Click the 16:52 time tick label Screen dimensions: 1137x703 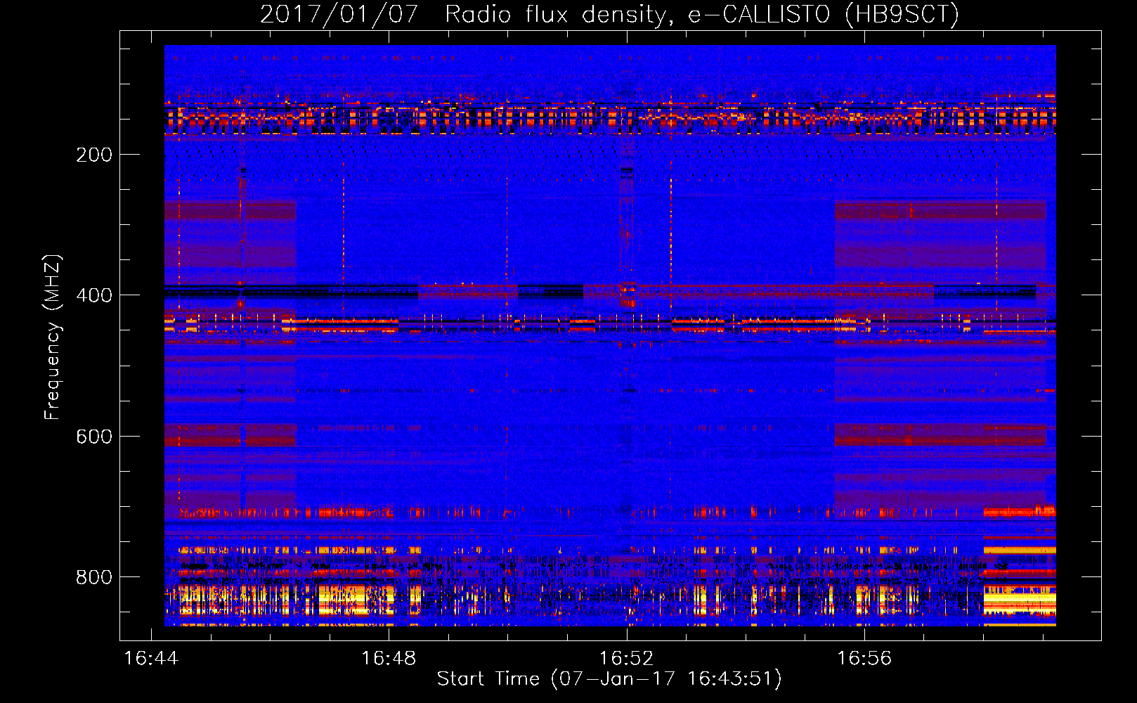tap(626, 658)
